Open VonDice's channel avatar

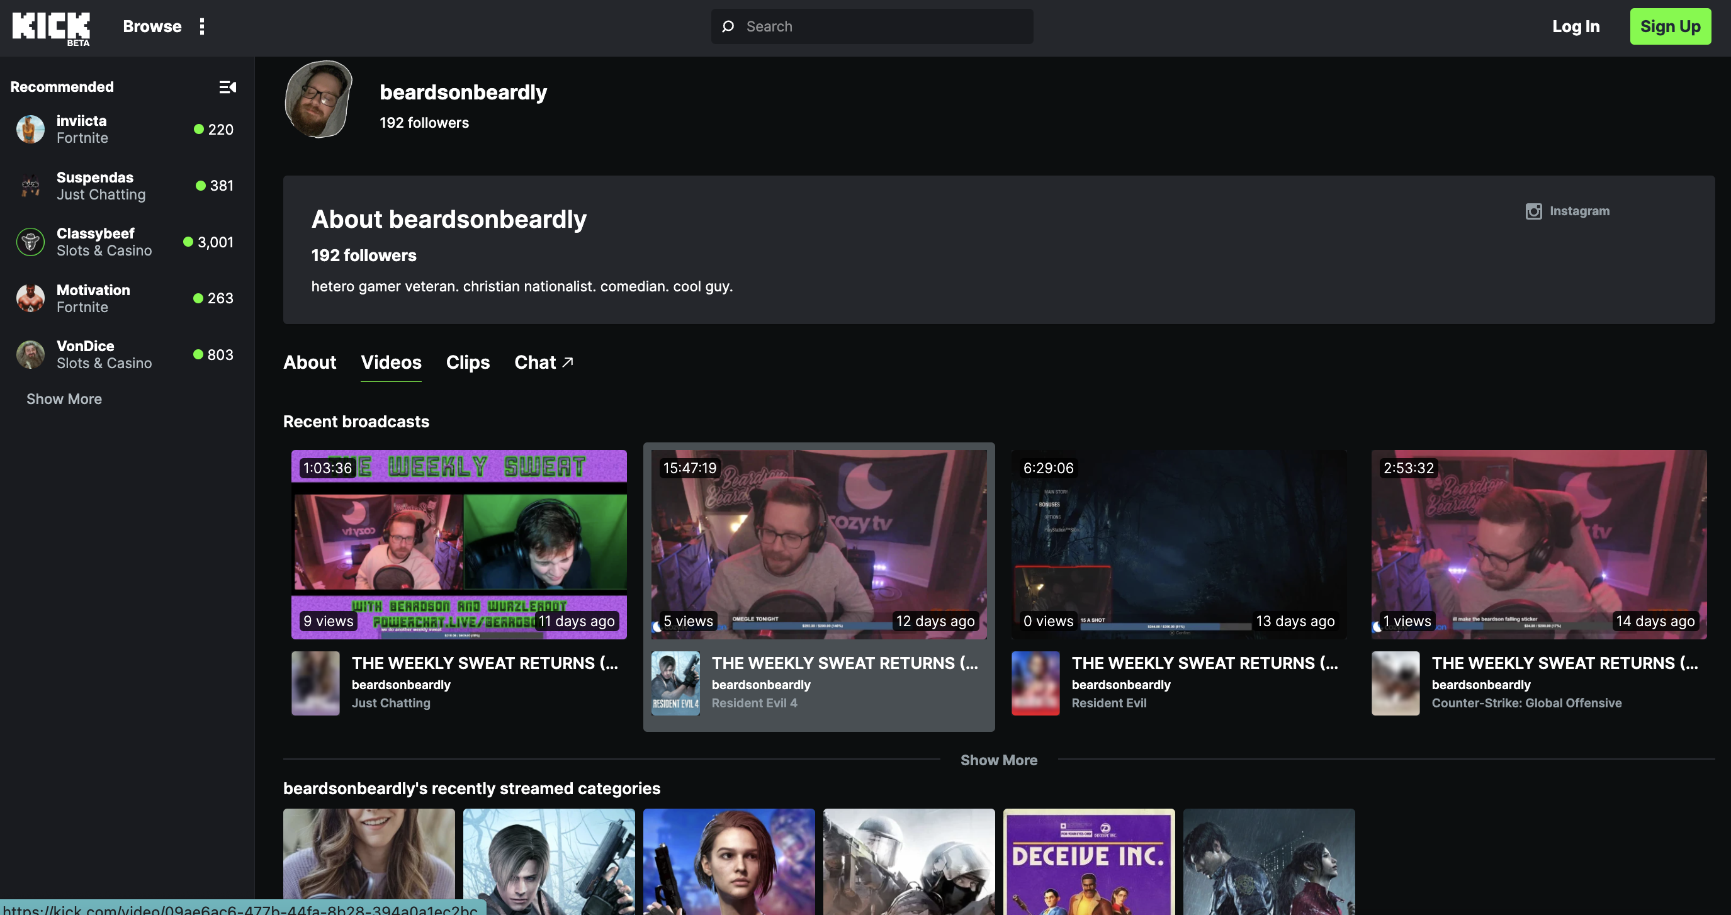30,355
